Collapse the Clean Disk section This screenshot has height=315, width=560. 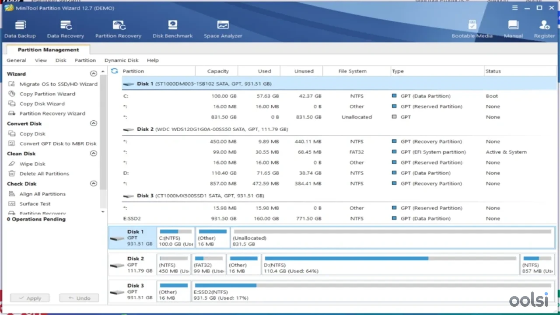click(x=93, y=154)
